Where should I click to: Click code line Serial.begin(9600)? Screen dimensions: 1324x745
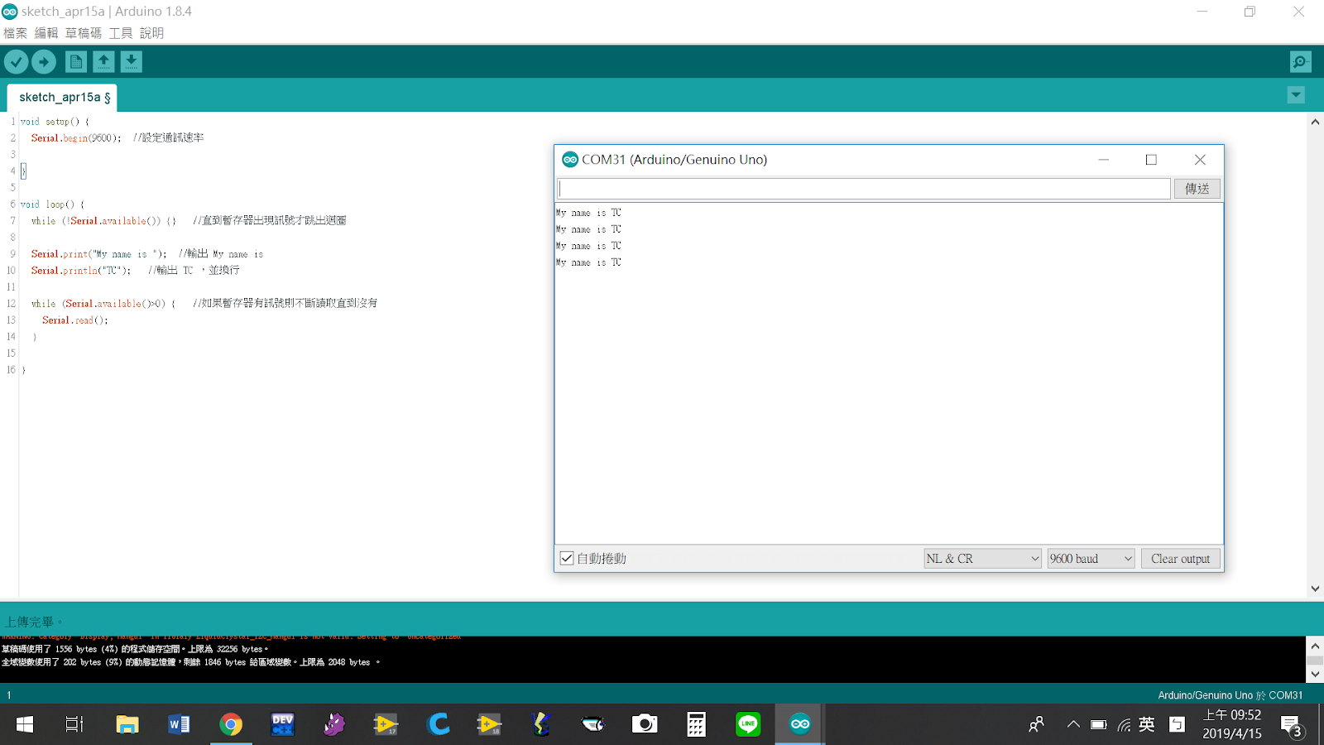pyautogui.click(x=76, y=138)
